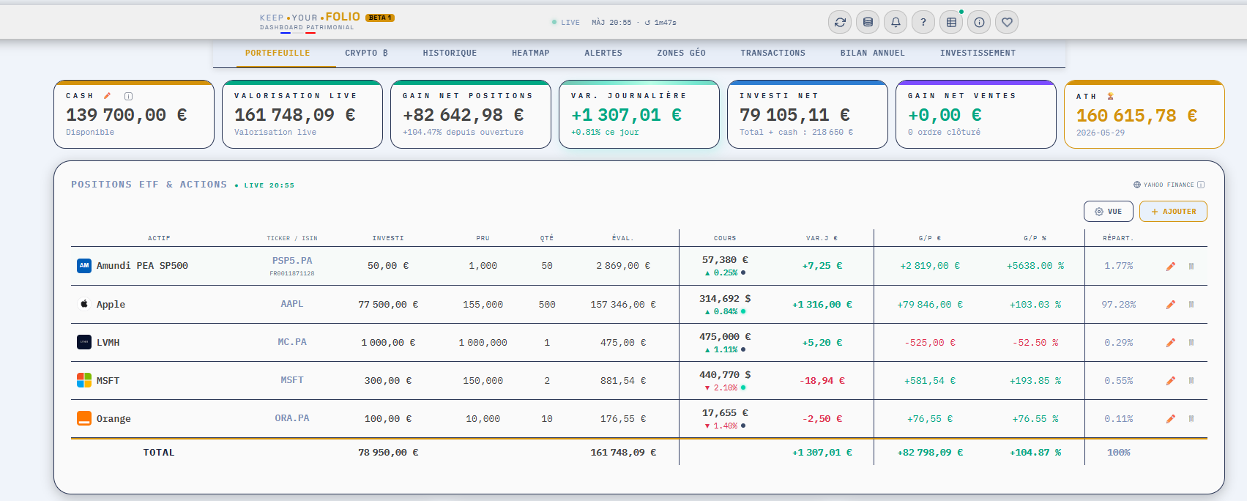Edit the MSFT position row
The image size is (1247, 501).
click(1171, 381)
